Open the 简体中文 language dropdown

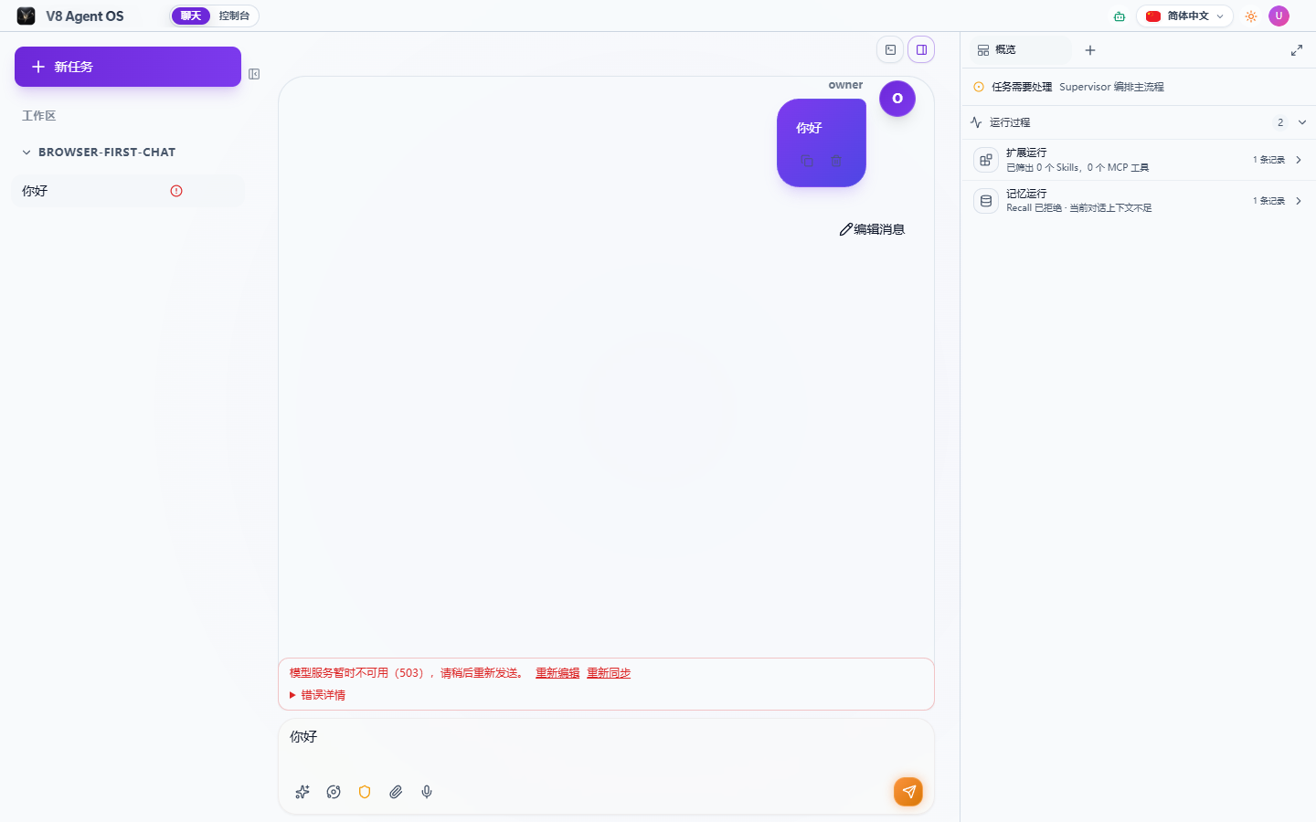click(1184, 16)
